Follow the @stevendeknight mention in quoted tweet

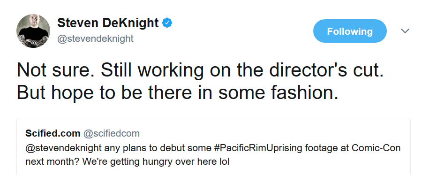point(63,148)
